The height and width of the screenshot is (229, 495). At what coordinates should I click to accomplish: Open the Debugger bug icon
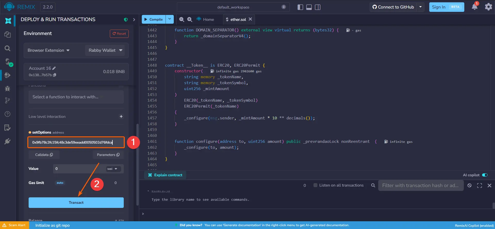click(x=7, y=89)
